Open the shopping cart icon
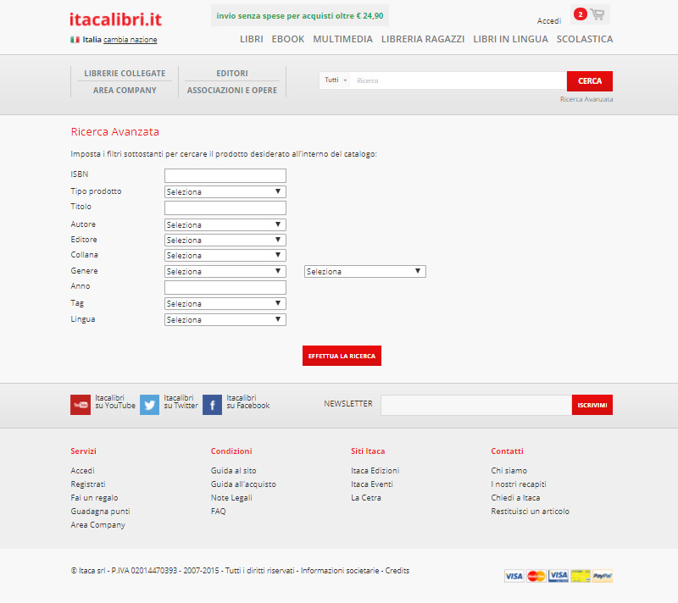678x603 pixels. click(x=597, y=14)
